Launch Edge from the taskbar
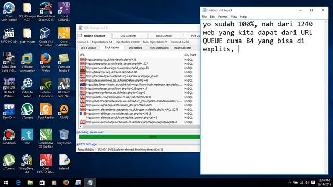 click(18, 182)
